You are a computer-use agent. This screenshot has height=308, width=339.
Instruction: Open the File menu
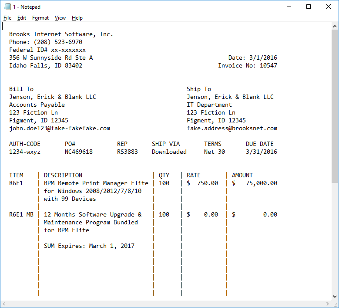tap(7, 18)
